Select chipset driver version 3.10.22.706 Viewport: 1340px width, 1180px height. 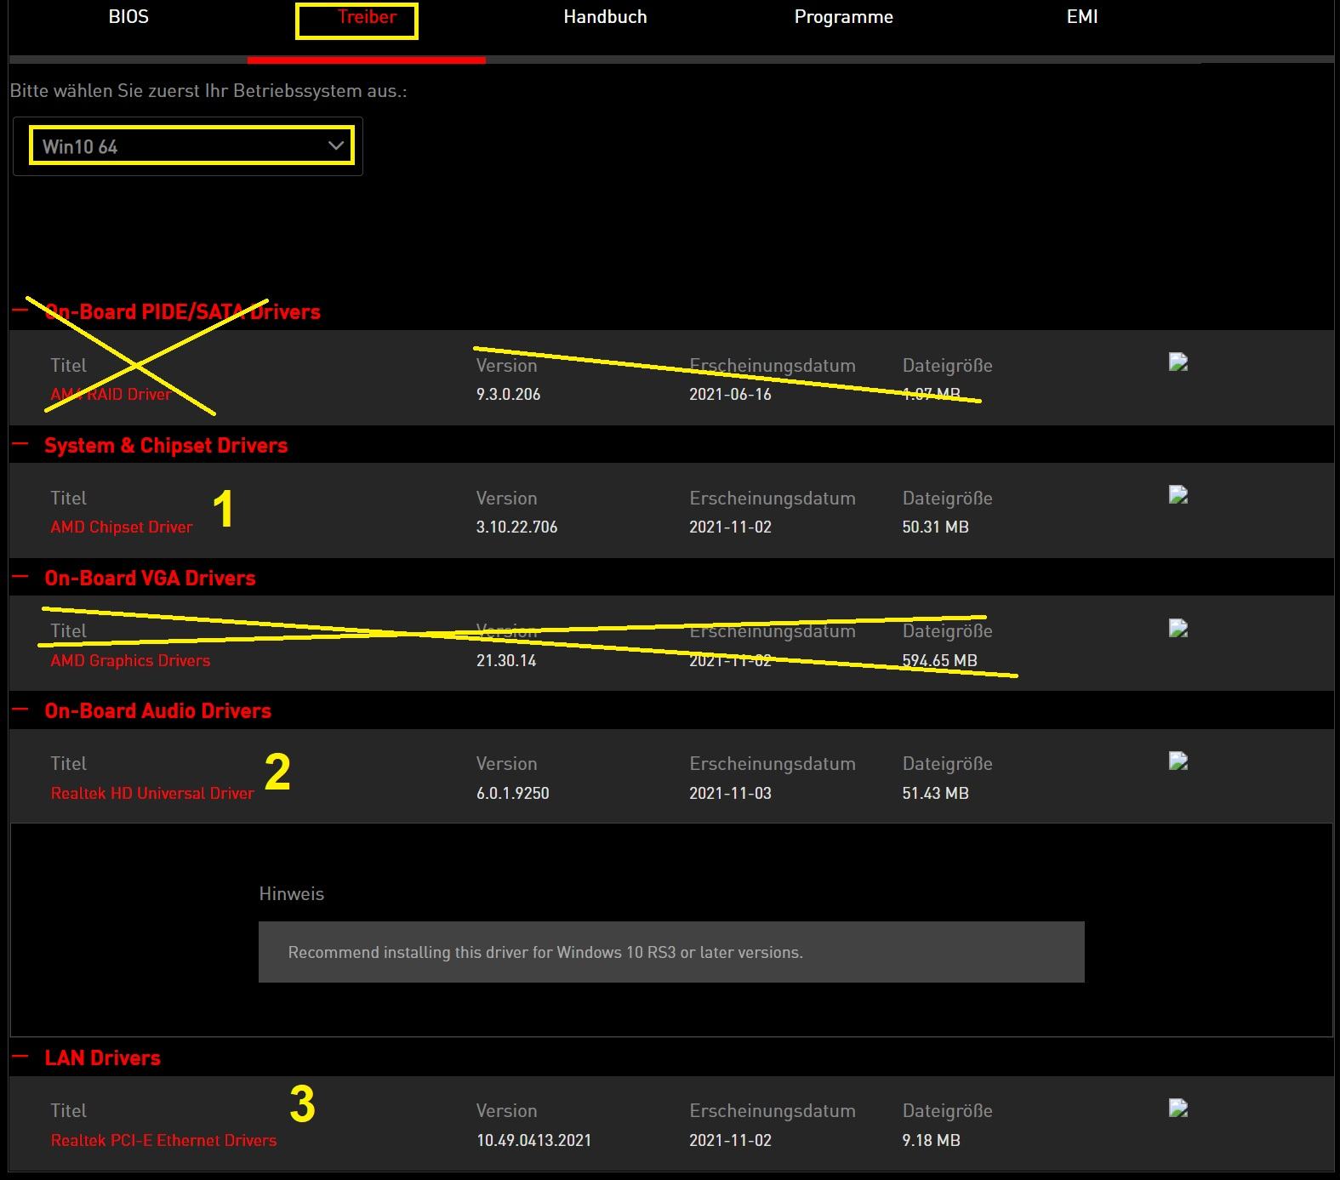[516, 527]
